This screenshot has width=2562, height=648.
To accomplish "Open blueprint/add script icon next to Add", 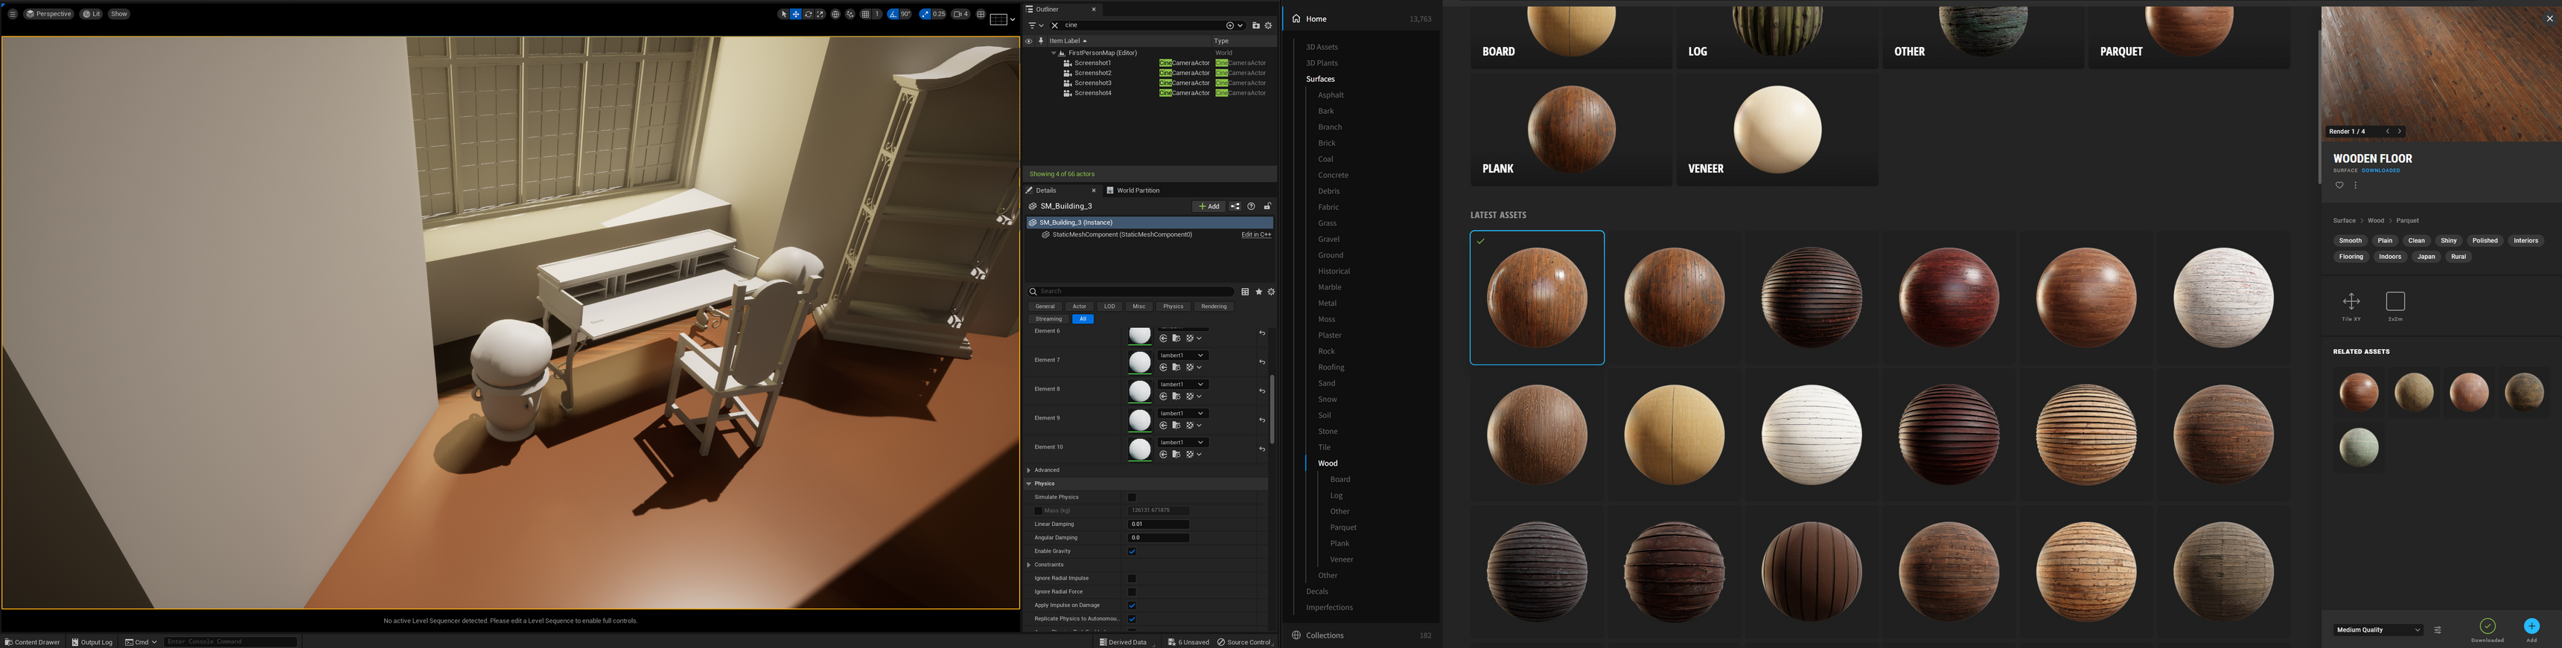I will click(1235, 206).
